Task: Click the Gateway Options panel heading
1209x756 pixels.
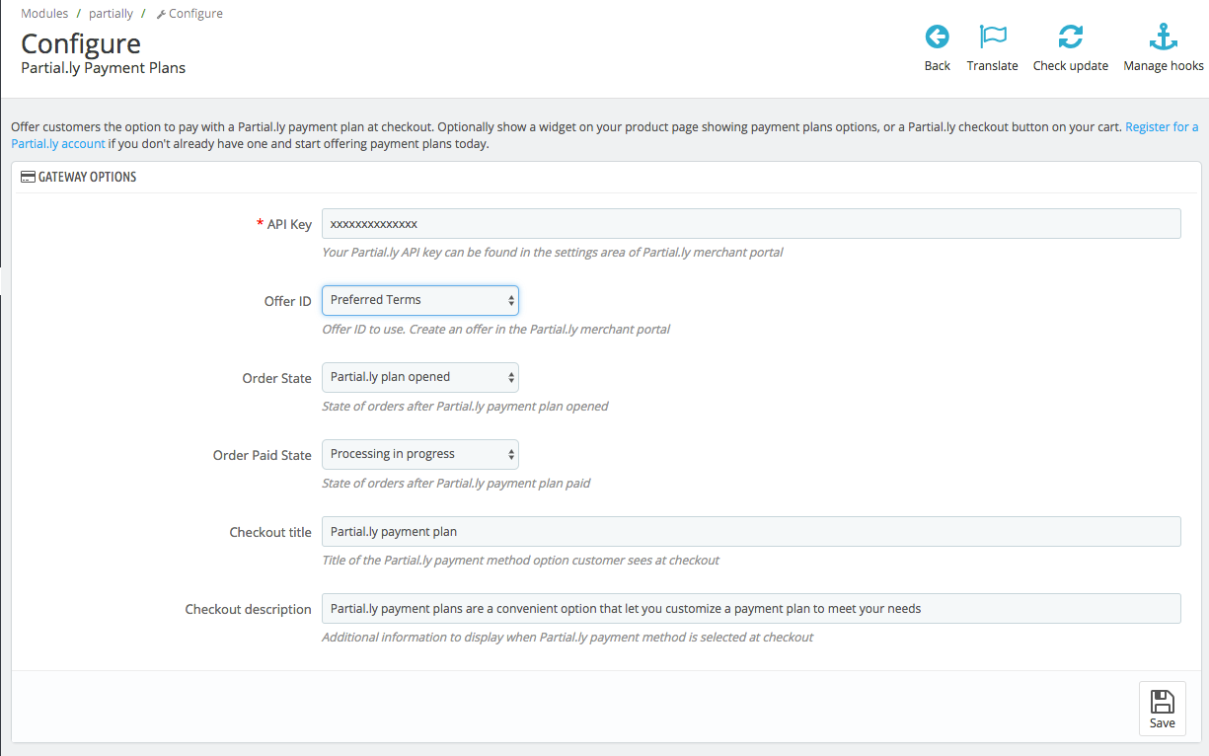Action: [79, 177]
